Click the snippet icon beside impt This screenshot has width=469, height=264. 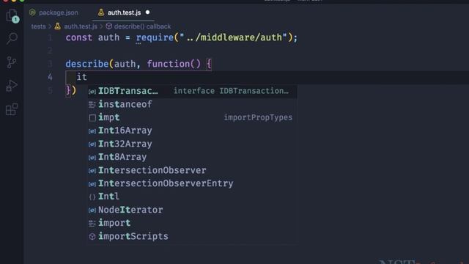click(x=92, y=117)
